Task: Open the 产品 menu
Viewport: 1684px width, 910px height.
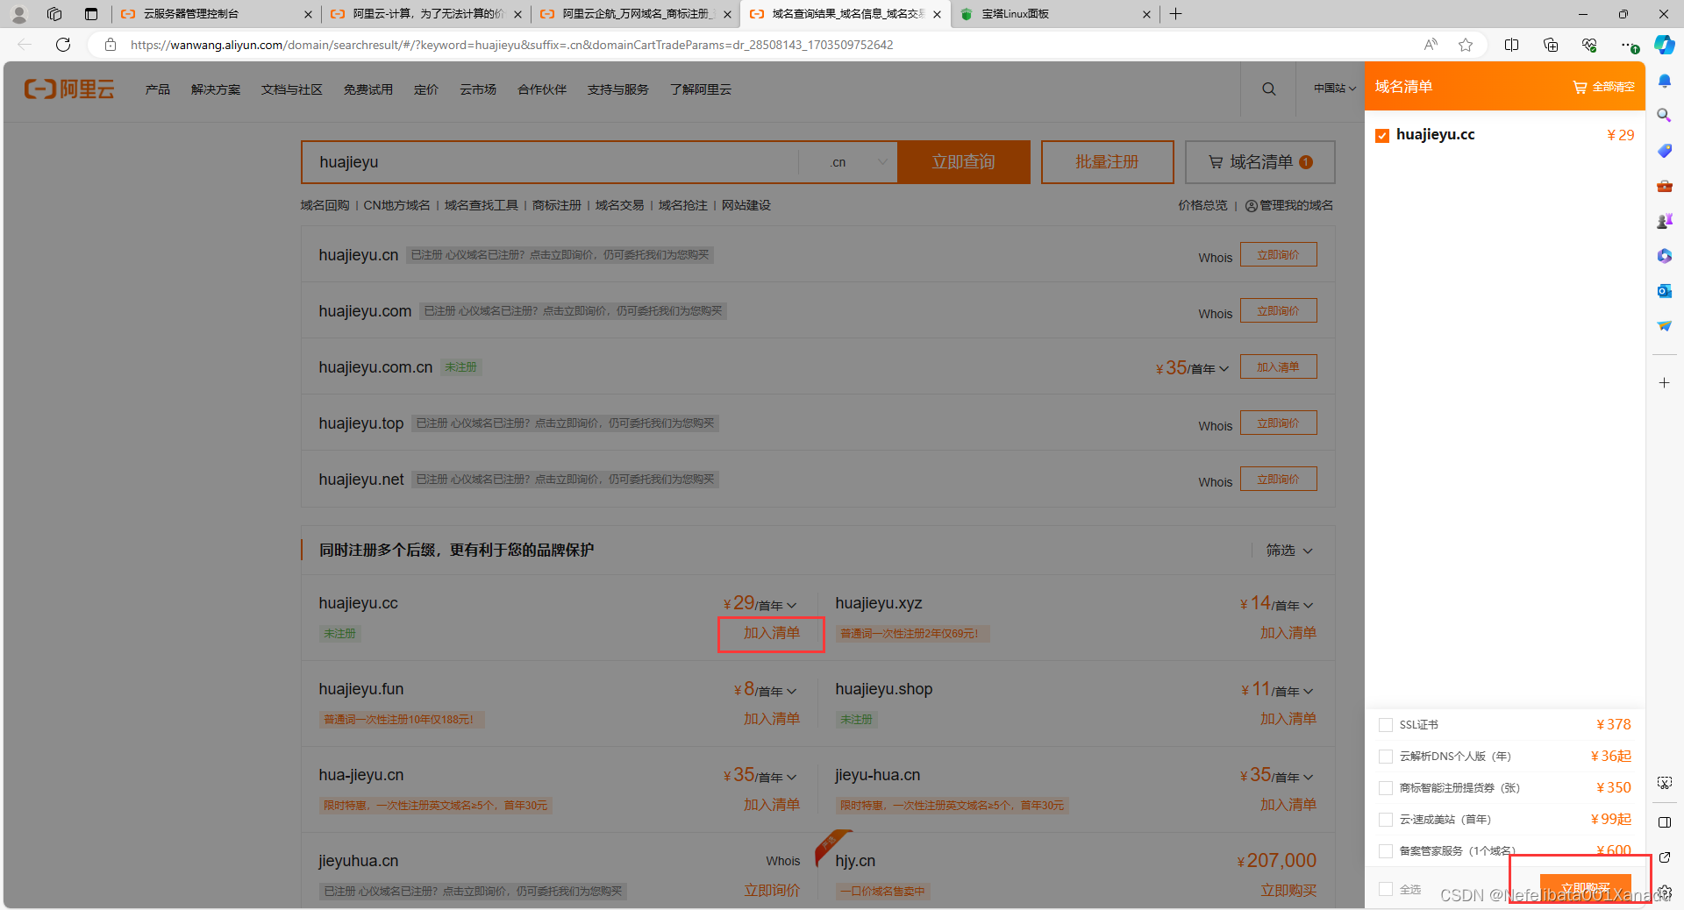Action: [x=158, y=89]
